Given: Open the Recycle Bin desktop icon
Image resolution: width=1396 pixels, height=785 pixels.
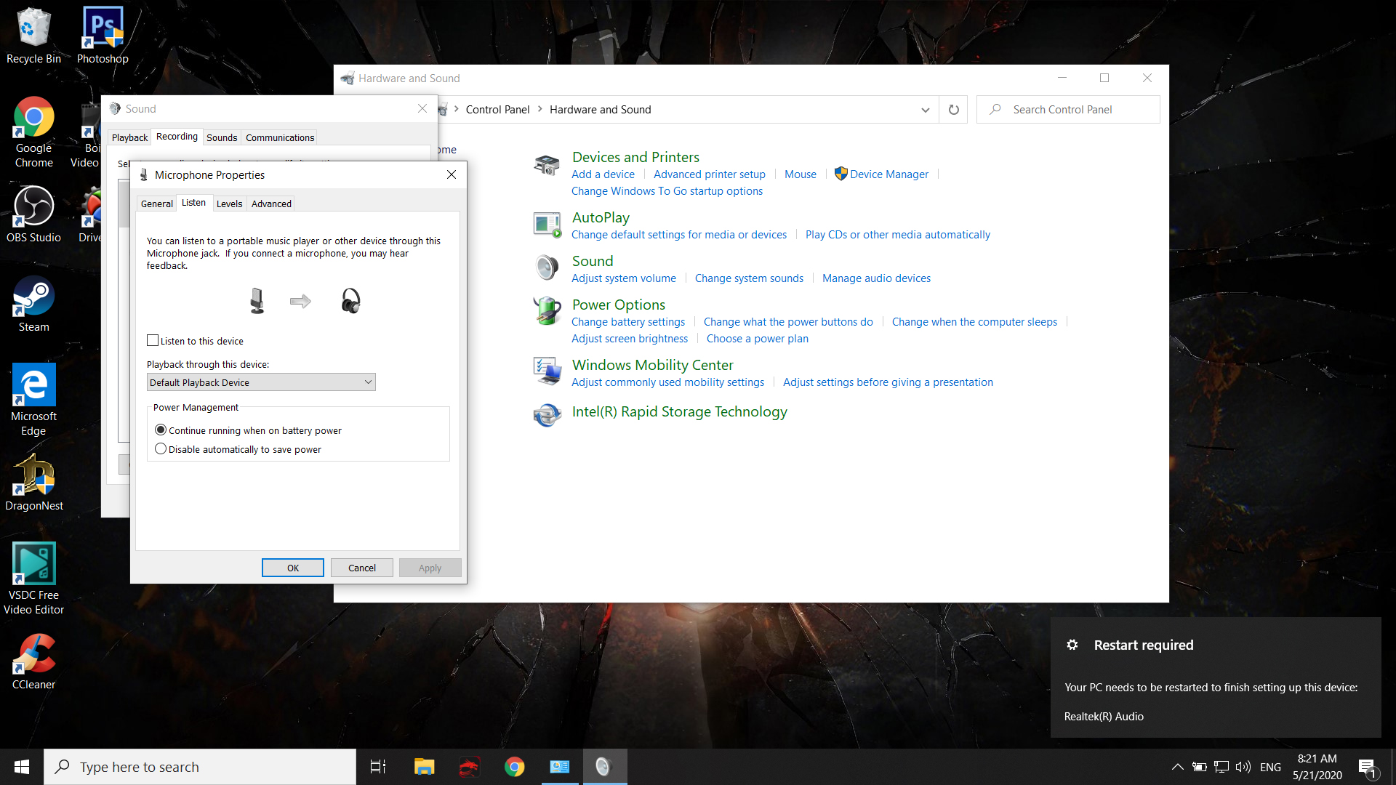Looking at the screenshot, I should (33, 35).
